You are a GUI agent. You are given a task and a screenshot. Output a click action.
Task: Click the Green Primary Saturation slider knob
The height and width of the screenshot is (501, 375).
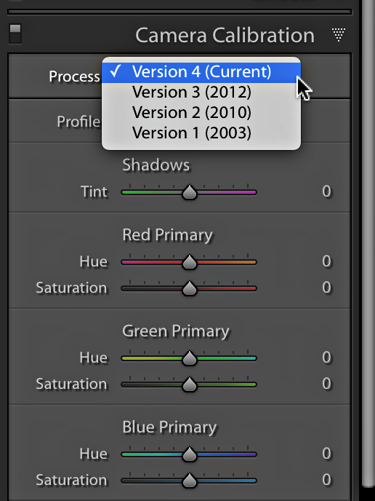click(190, 384)
